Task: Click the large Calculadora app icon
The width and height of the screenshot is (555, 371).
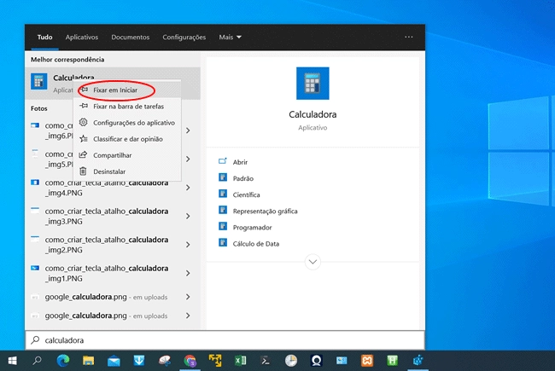Action: (x=313, y=85)
